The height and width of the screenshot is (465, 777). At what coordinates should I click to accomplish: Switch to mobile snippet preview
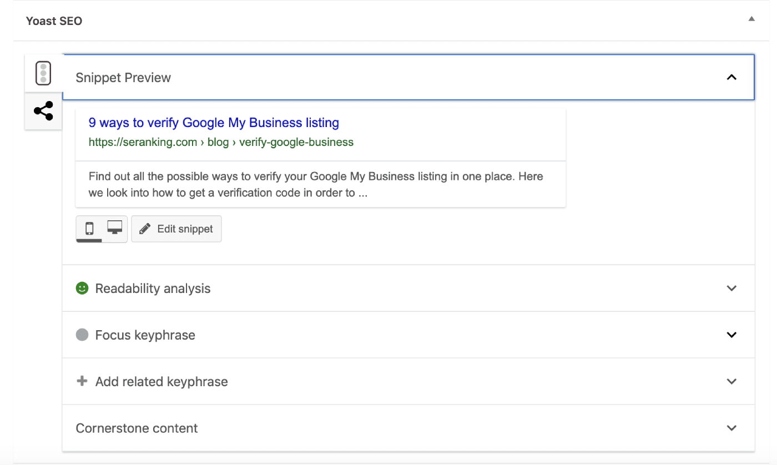click(89, 229)
